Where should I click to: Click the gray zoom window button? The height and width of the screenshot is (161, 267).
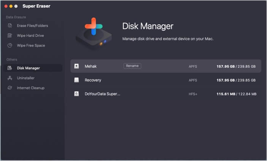pyautogui.click(x=16, y=6)
